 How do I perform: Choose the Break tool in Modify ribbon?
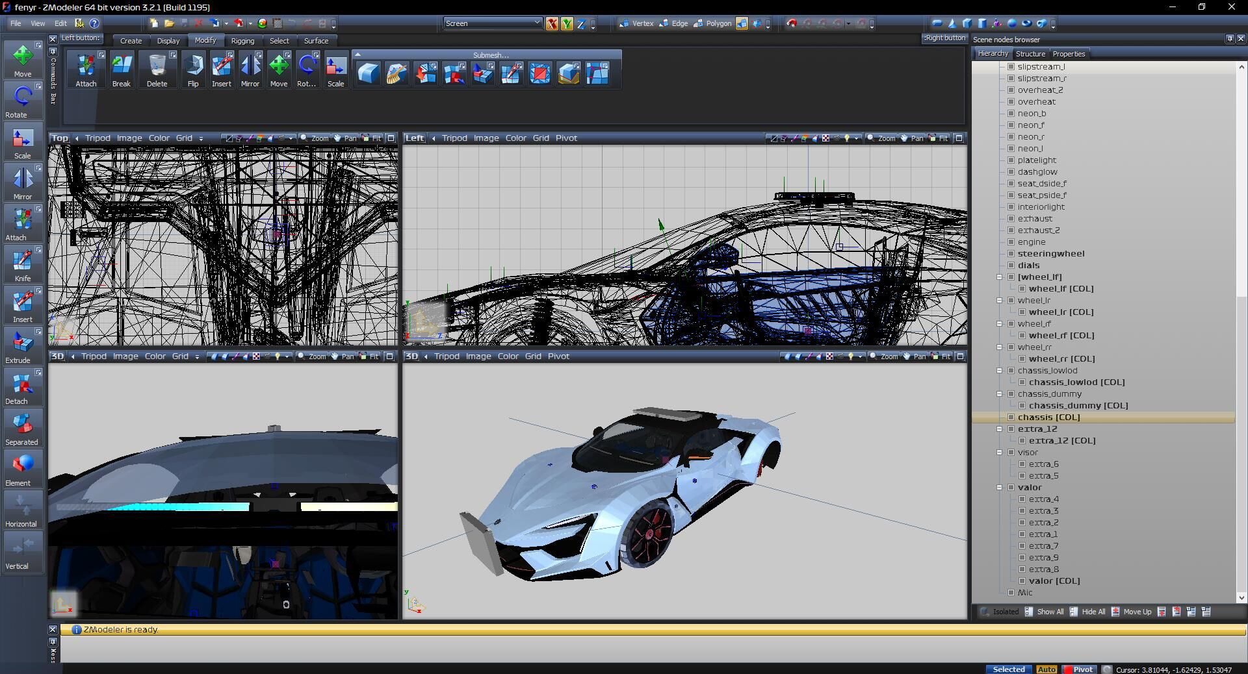click(121, 70)
